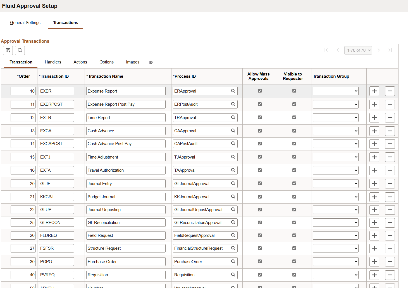Click the next-page arrow in the grid header
The image size is (408, 288).
(x=379, y=50)
